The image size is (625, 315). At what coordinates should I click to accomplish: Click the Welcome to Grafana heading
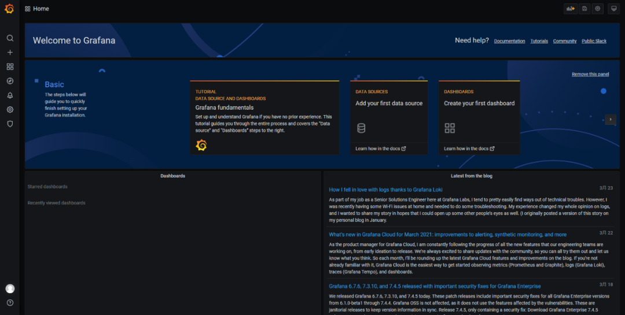74,40
